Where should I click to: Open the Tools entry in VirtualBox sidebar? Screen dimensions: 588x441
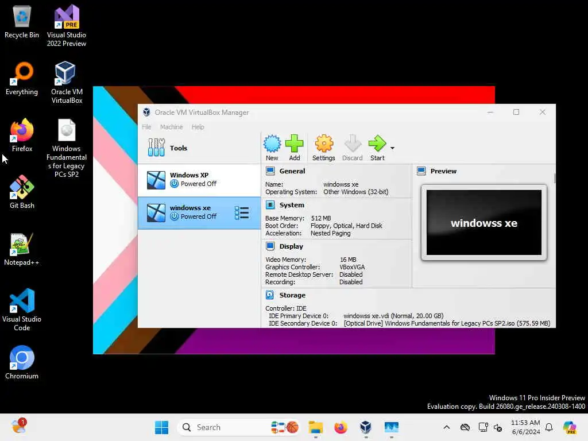[x=199, y=148]
